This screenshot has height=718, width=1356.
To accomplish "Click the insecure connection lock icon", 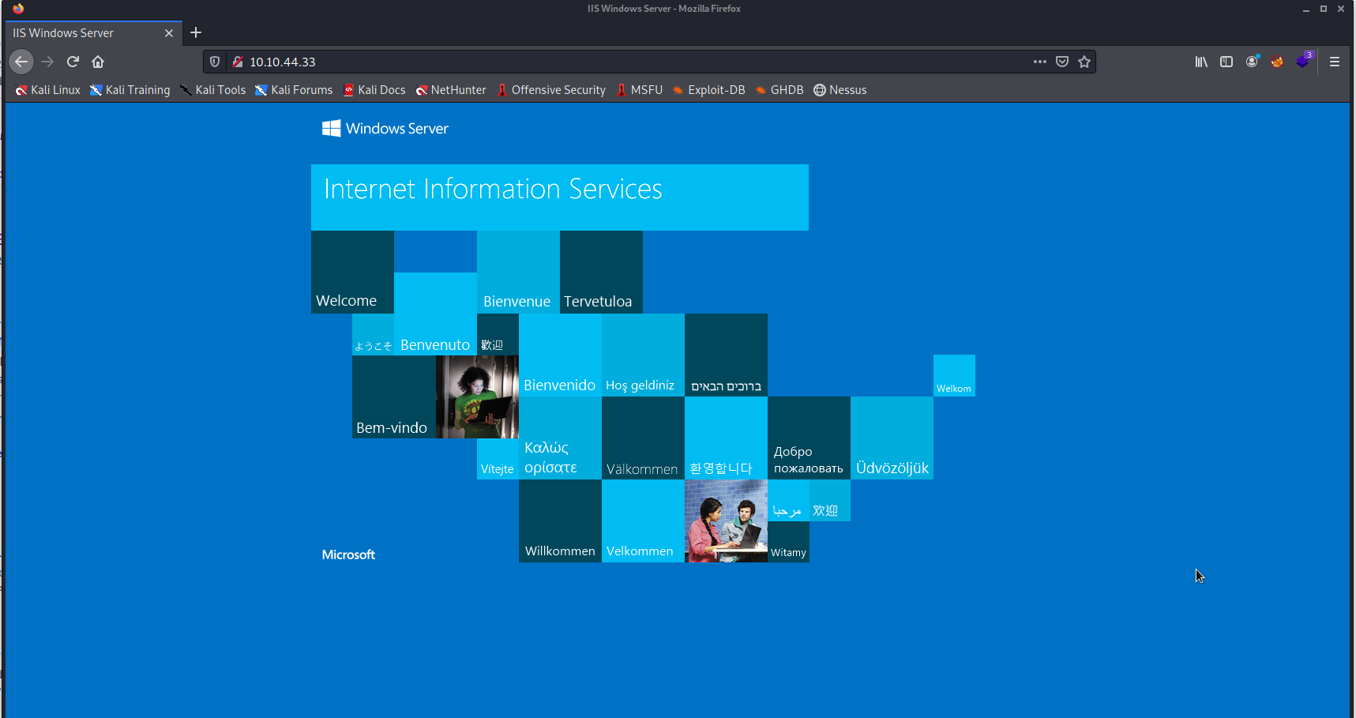I will 237,62.
